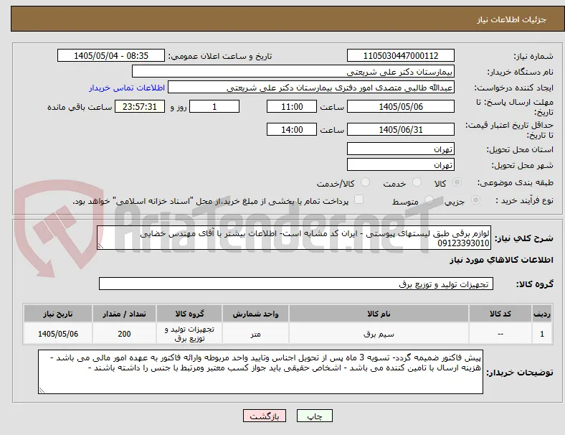Image resolution: width=565 pixels, height=435 pixels.
Task: Click the row number 1 cell
Action: tap(542, 334)
